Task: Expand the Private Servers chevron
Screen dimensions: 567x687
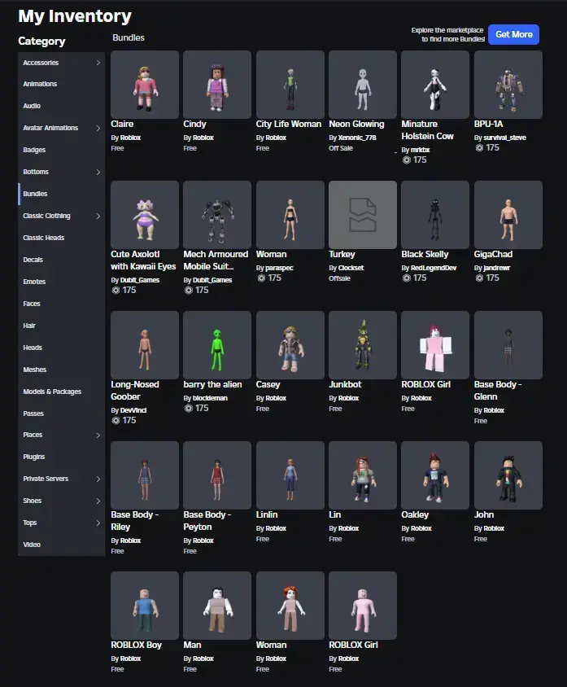Action: [x=98, y=479]
